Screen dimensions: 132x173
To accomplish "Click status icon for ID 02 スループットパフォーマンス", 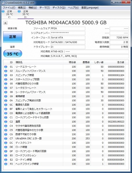I will click(6, 71).
